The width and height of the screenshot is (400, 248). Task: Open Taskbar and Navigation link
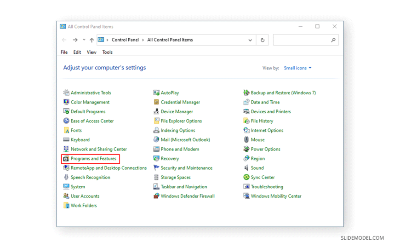click(x=184, y=186)
